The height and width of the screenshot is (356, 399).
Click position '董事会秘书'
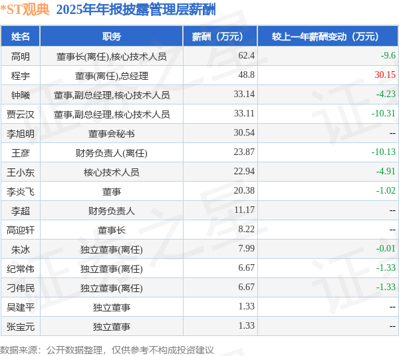[x=112, y=134]
